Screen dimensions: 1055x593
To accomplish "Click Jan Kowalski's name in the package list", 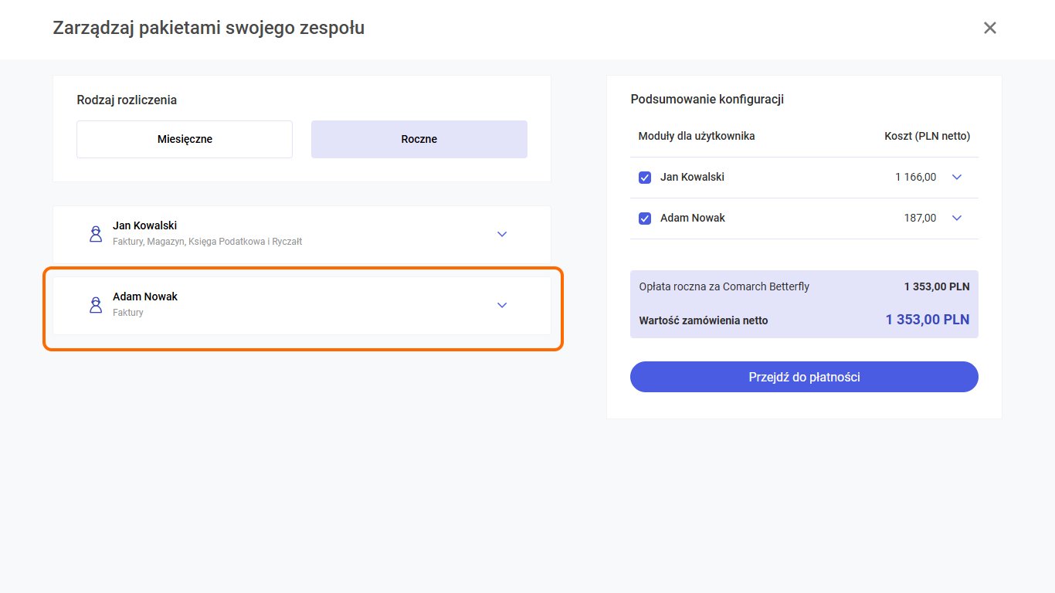I will click(144, 225).
